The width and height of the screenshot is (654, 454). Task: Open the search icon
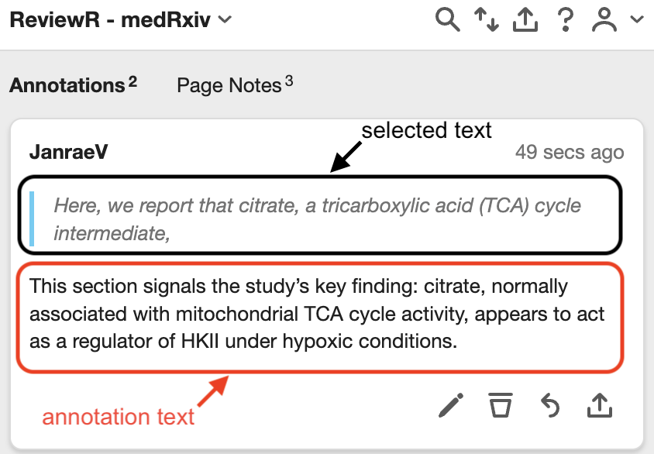(448, 20)
